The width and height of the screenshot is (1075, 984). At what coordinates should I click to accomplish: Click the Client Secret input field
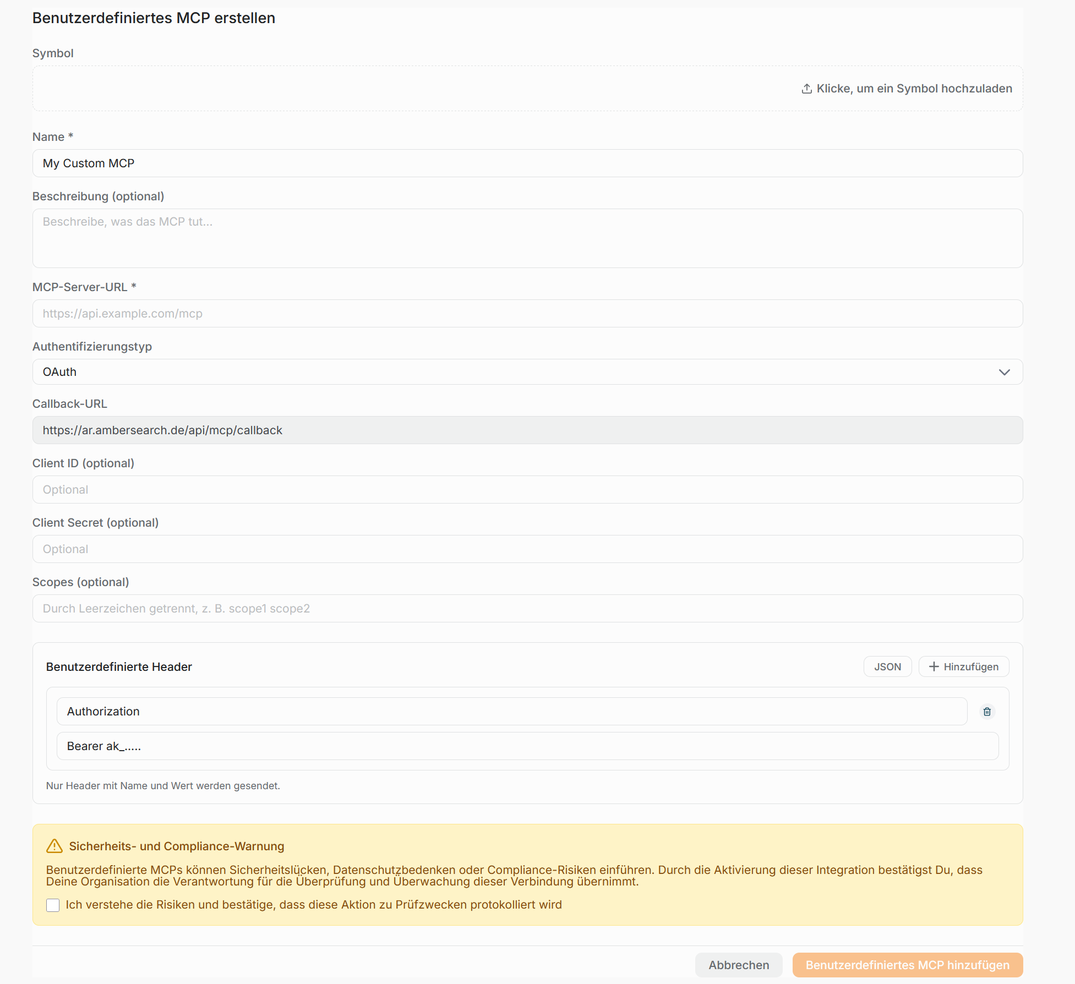[x=527, y=549]
